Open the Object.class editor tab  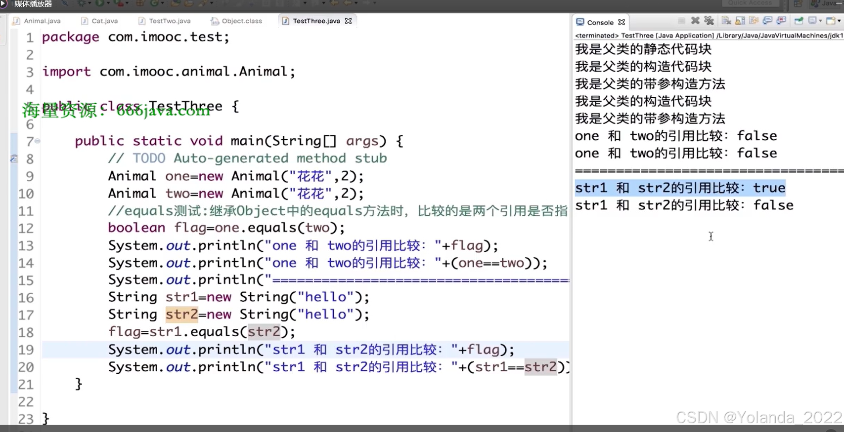click(236, 21)
